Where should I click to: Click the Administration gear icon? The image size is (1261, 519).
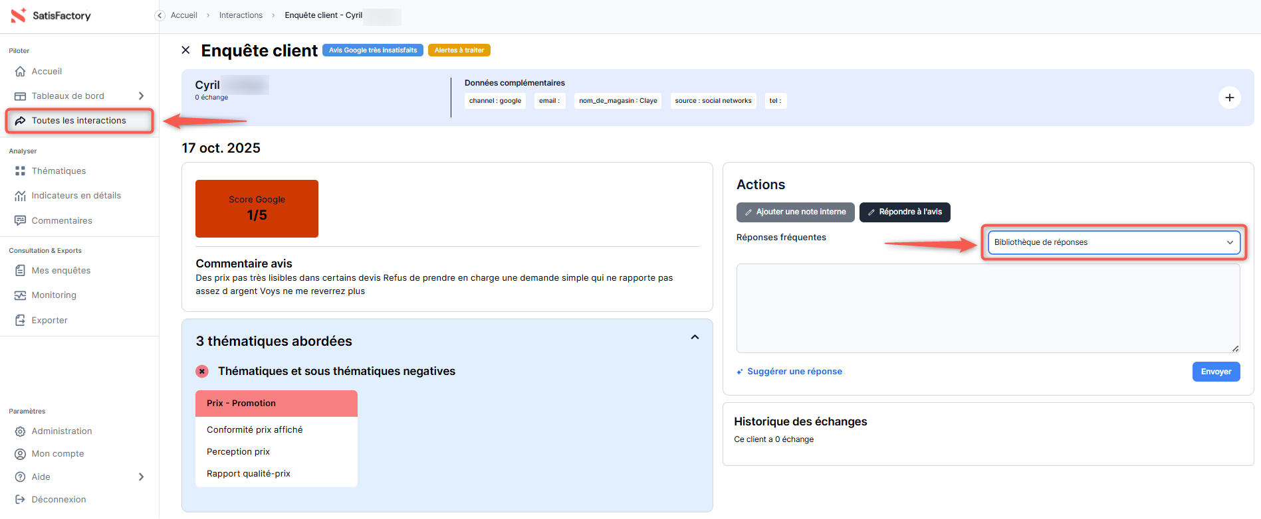point(20,431)
